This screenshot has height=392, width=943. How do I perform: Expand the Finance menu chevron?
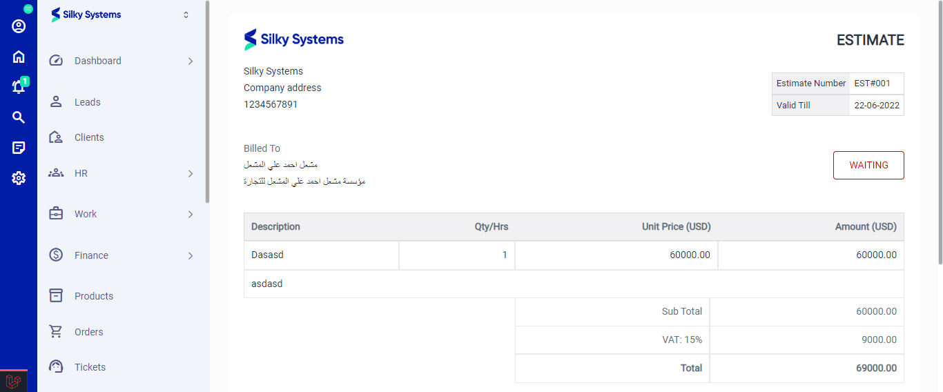point(191,256)
